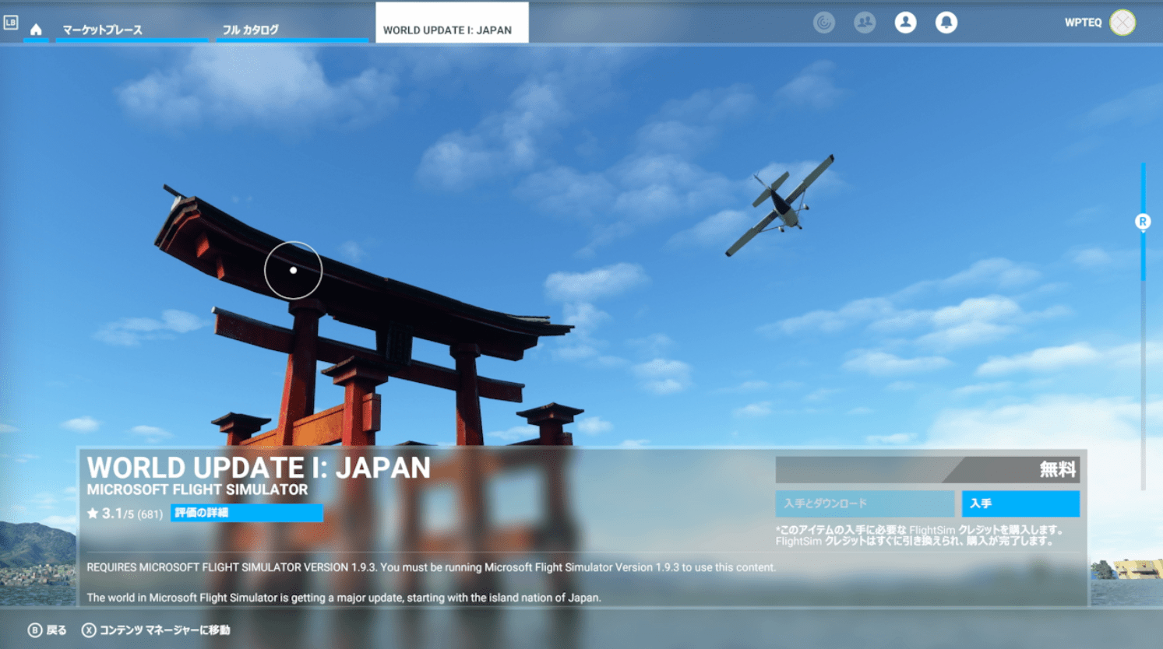Click the WPTEQ avatar picture

[x=1122, y=23]
